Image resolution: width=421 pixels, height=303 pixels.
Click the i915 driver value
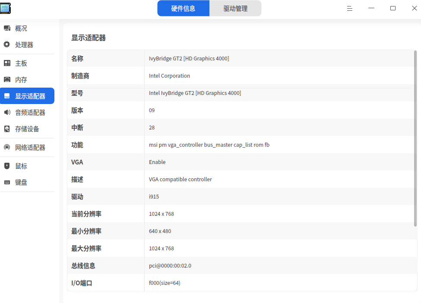[154, 197]
